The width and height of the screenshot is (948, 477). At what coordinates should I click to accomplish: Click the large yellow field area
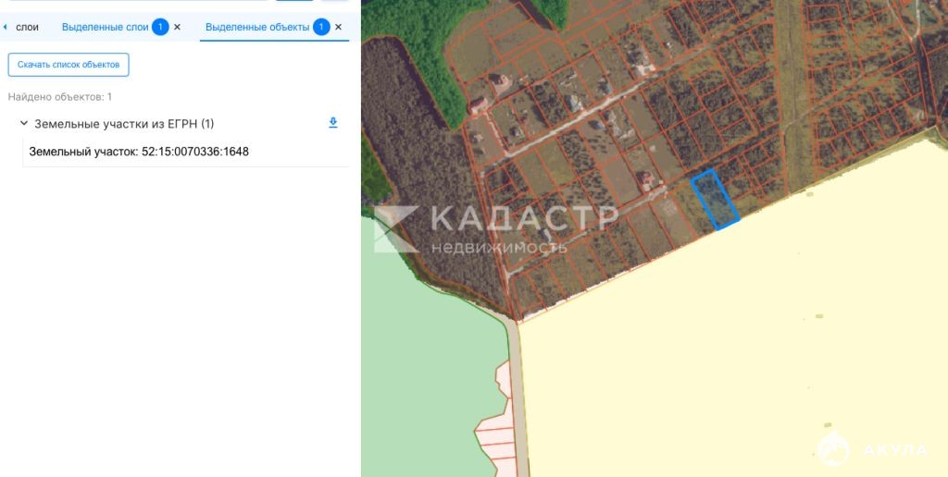click(x=741, y=351)
